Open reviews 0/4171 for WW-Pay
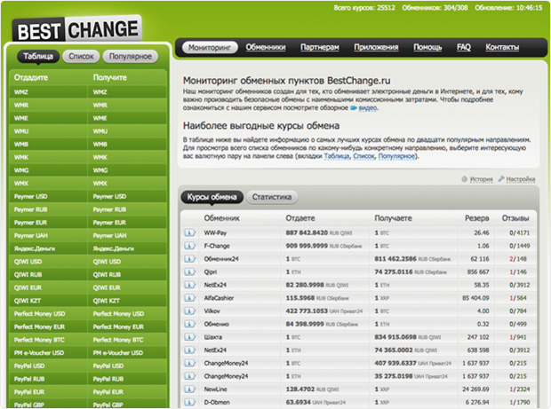This screenshot has width=551, height=409. coord(519,233)
